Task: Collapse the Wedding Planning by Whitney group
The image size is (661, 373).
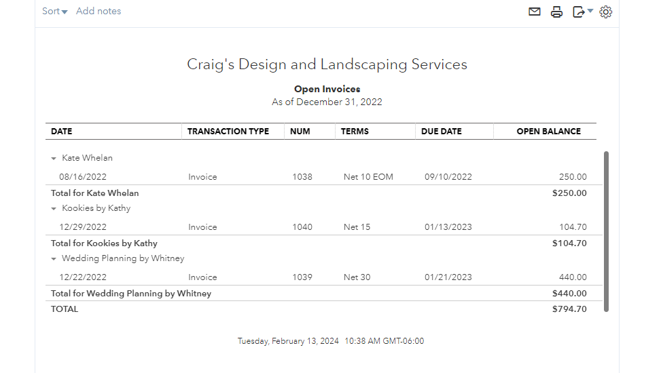Action: pos(54,258)
